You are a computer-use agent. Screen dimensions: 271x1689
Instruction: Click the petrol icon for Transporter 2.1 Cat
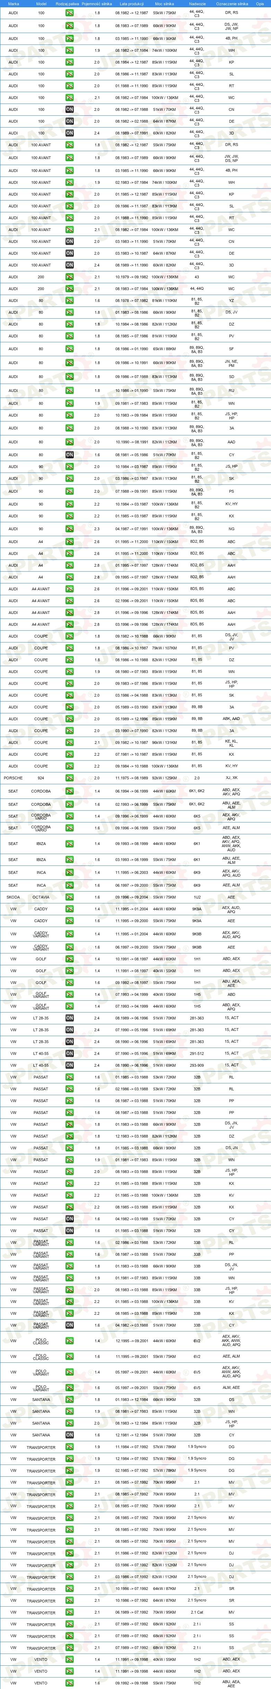[69, 1612]
